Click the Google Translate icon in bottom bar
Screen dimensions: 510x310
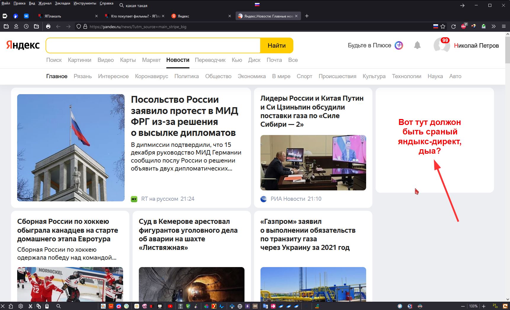pos(266,306)
